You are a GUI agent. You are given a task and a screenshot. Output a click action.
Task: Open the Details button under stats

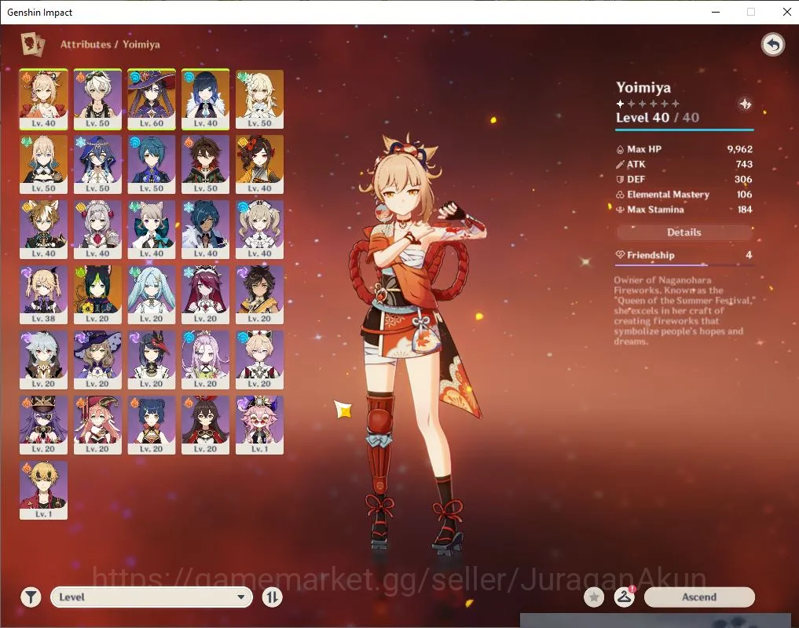point(684,232)
